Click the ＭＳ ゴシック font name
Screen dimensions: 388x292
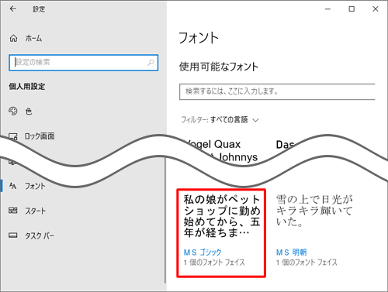point(203,252)
